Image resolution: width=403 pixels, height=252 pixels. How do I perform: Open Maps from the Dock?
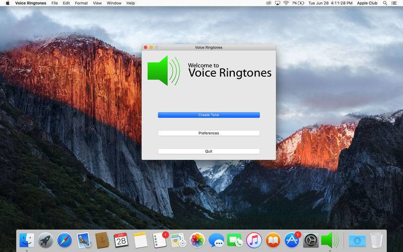click(178, 240)
